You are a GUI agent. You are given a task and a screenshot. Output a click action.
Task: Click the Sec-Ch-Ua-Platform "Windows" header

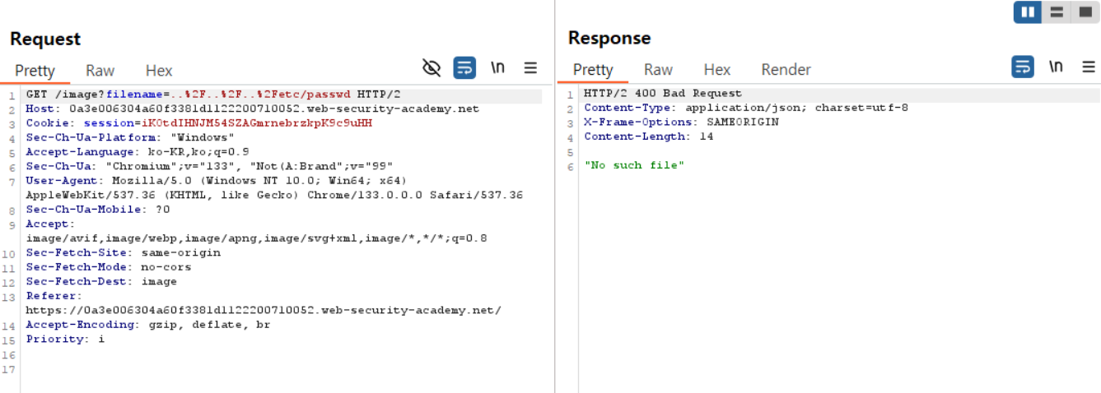[130, 137]
